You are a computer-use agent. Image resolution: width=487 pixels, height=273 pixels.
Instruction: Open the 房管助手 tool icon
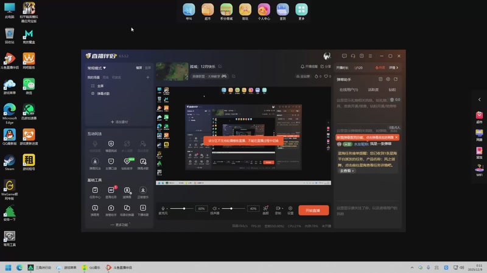(x=111, y=210)
